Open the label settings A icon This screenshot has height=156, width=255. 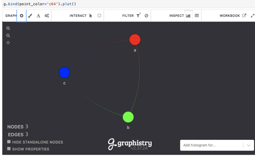[x=38, y=16]
